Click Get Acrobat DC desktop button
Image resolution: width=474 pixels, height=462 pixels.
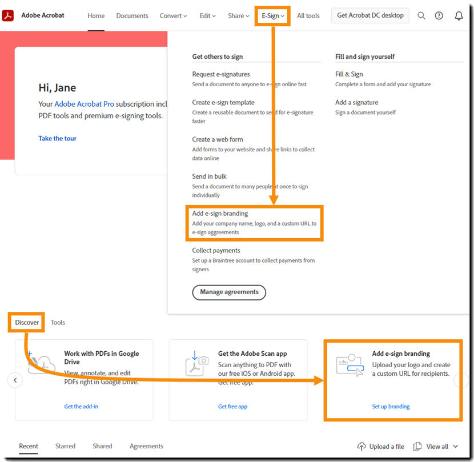coord(370,15)
